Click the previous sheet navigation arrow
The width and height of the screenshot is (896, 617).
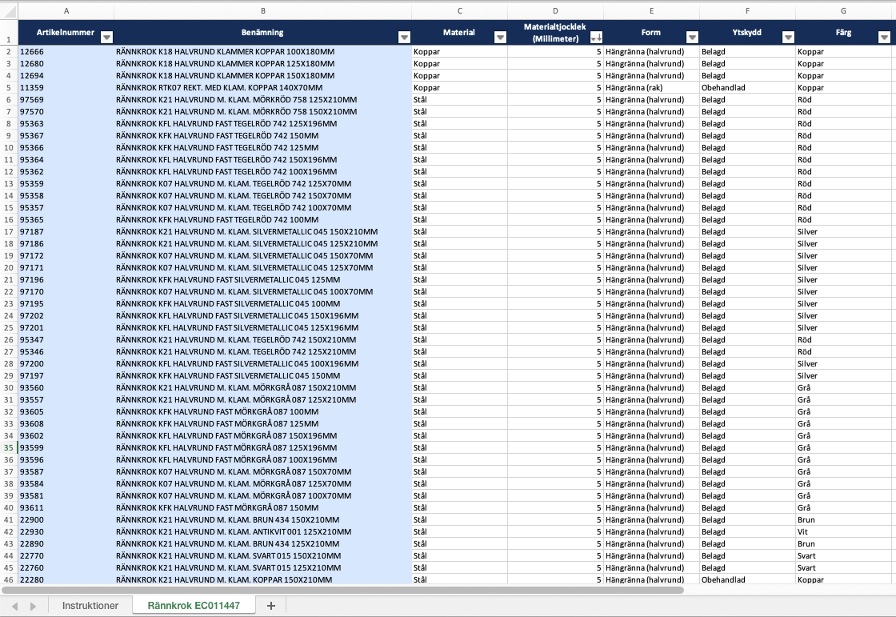[14, 606]
